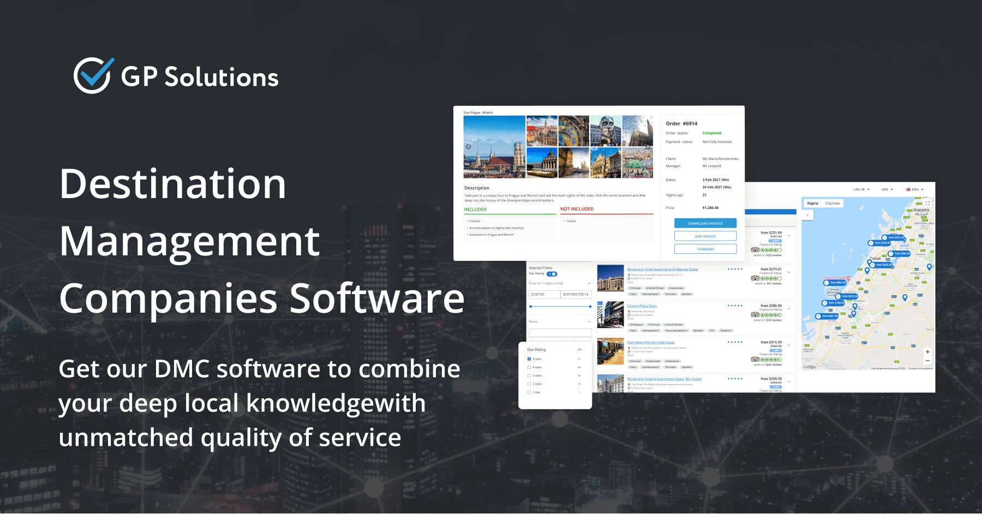This screenshot has width=982, height=514.
Task: Click the TripAdvisor owl icon for Movenpick Al Mamzar
Action: 755,278
